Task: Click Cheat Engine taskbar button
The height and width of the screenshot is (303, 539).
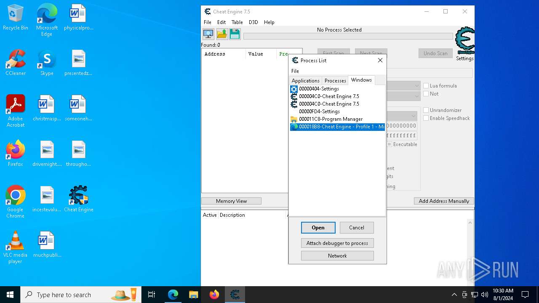Action: click(235, 295)
